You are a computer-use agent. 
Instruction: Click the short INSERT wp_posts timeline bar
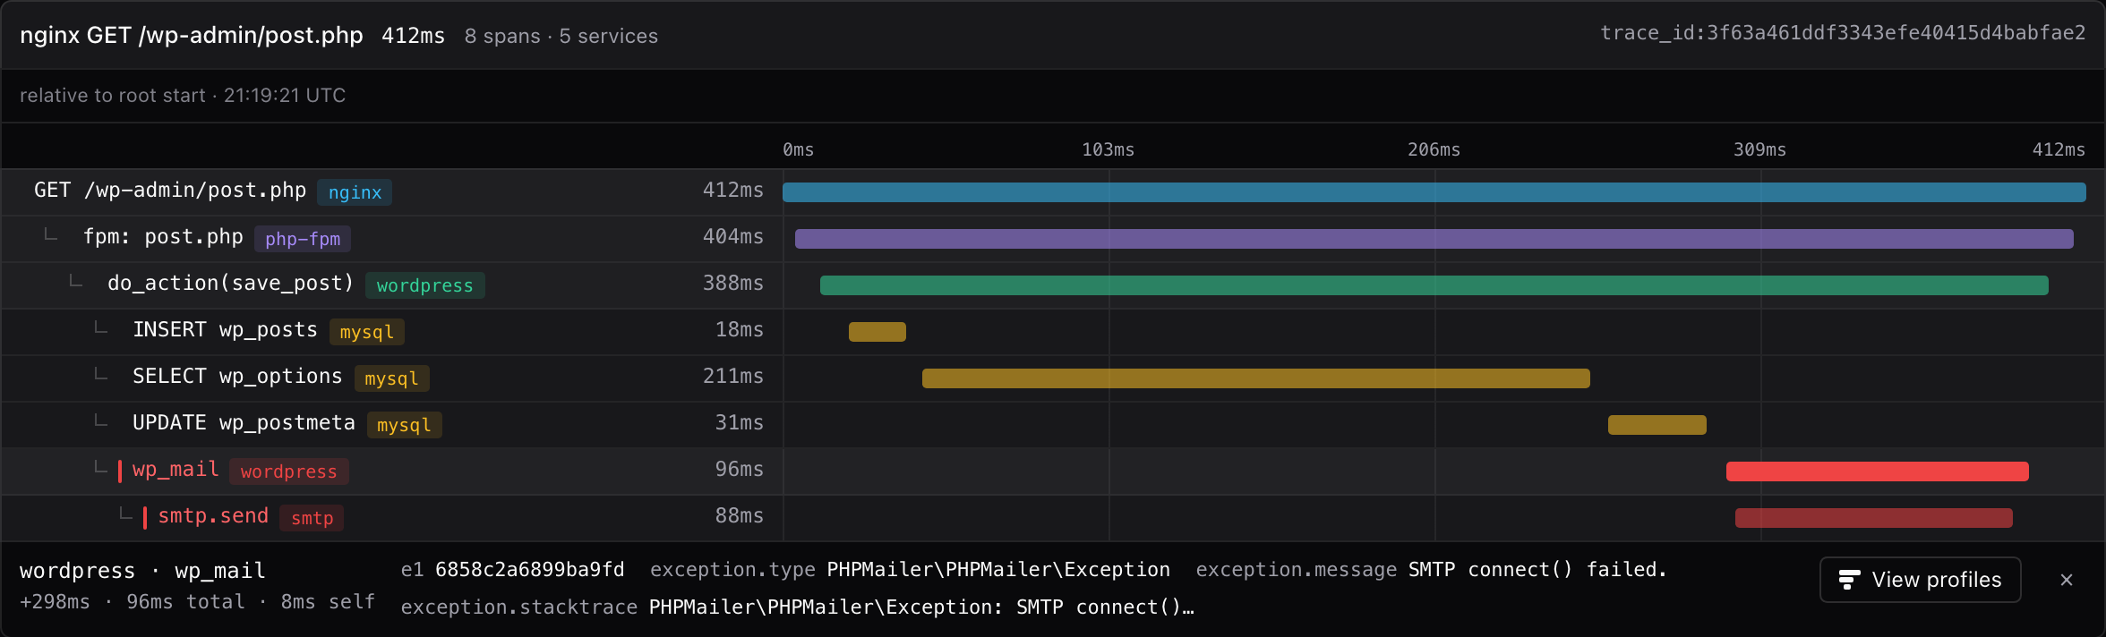pos(877,332)
